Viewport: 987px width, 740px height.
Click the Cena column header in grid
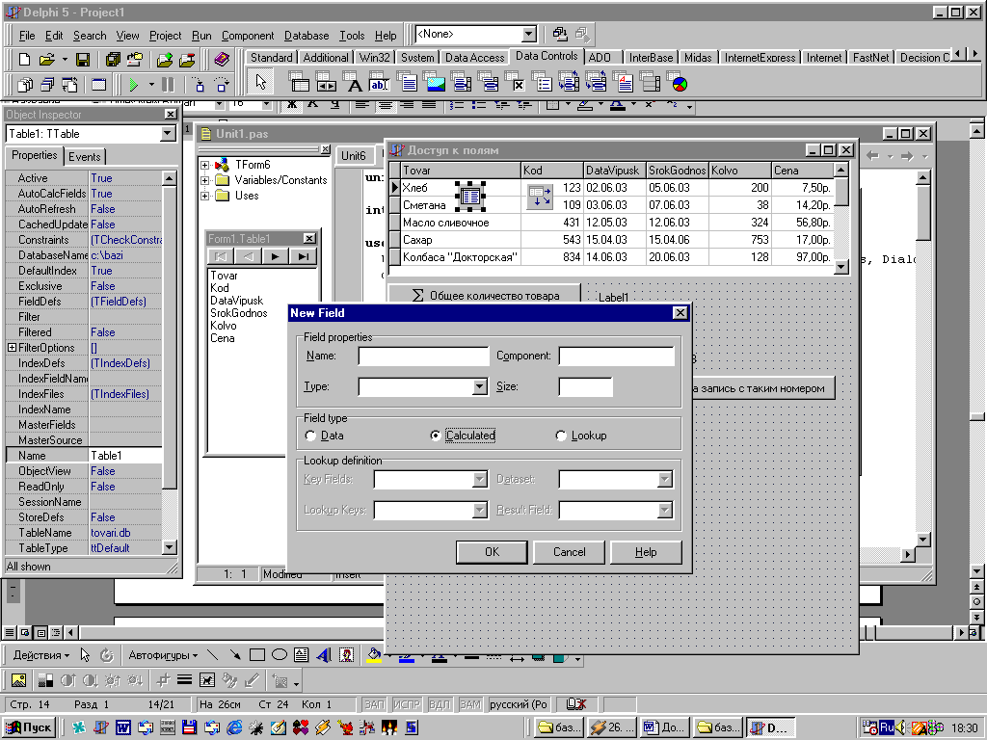coord(803,170)
